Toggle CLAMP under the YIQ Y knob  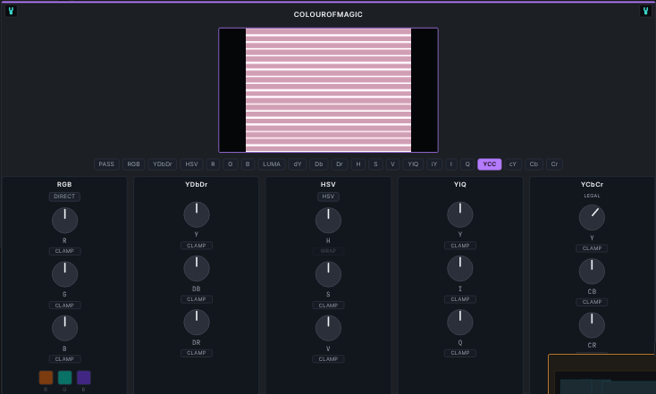click(x=459, y=246)
